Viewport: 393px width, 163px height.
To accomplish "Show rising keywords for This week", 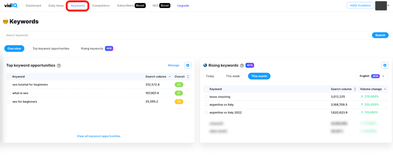I will tap(233, 76).
